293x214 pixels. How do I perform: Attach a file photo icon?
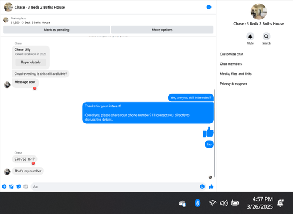12,186
